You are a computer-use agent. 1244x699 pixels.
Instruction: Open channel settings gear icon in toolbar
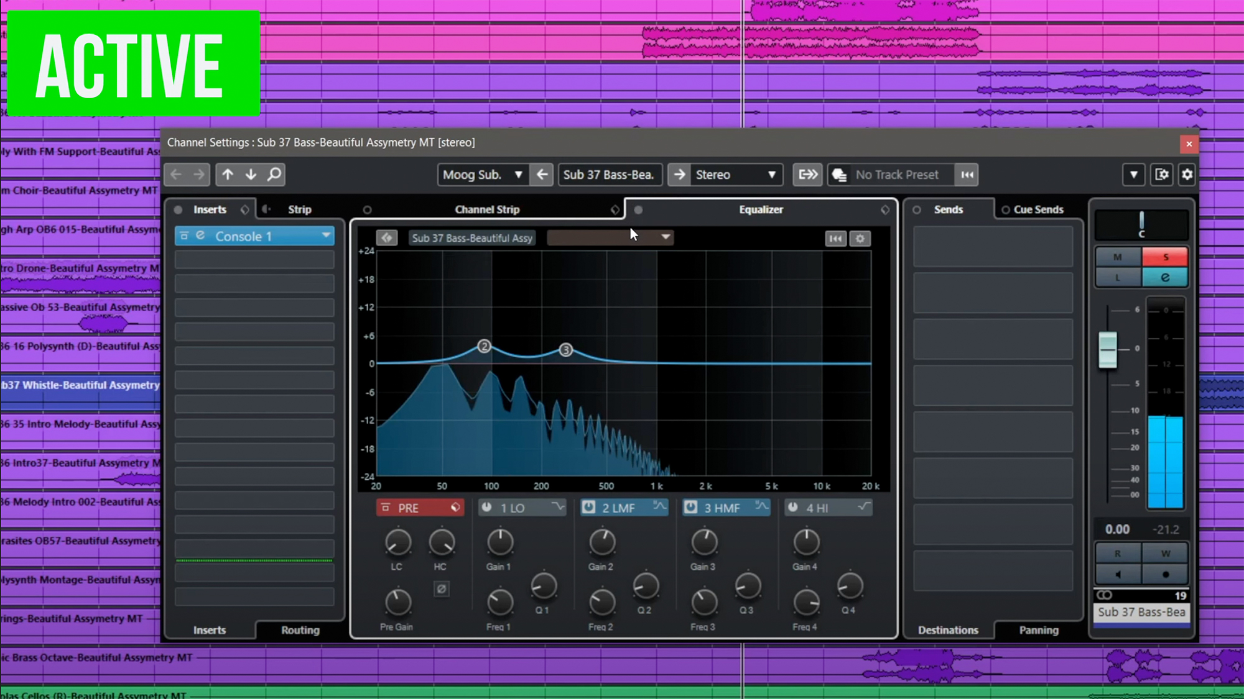(1187, 175)
